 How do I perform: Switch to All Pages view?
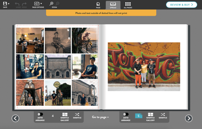[x=128, y=5]
